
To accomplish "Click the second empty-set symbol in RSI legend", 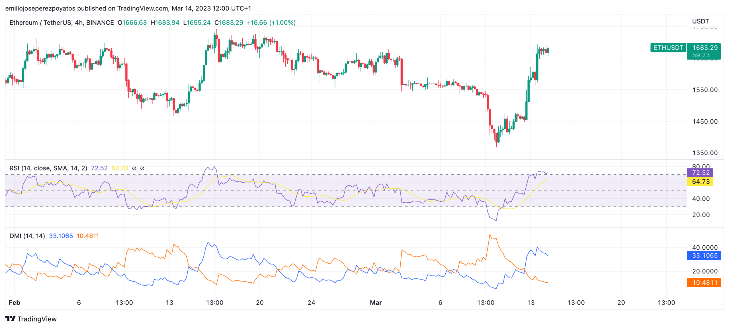I will (x=142, y=168).
